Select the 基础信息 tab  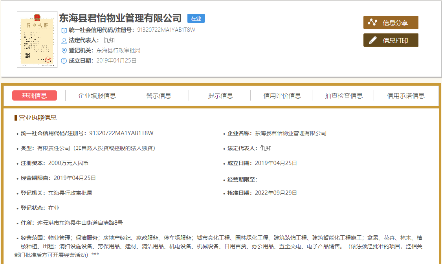coord(35,95)
